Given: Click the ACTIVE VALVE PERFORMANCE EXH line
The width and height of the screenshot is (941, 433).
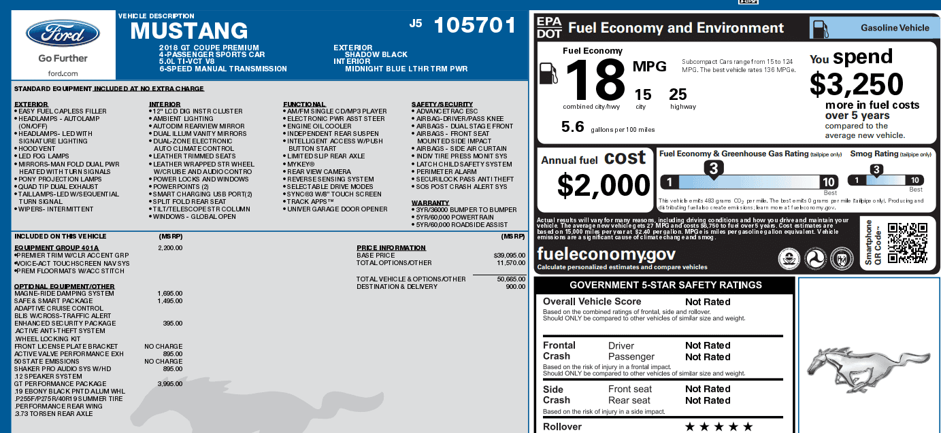Looking at the screenshot, I should pos(69,353).
